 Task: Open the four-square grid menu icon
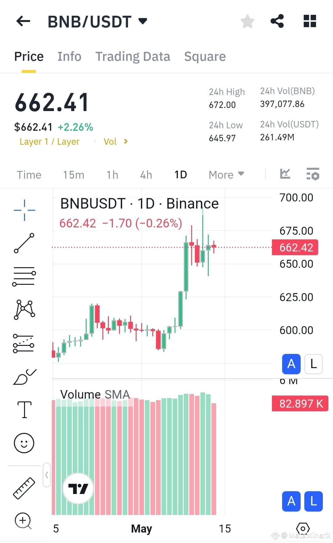coord(310,21)
